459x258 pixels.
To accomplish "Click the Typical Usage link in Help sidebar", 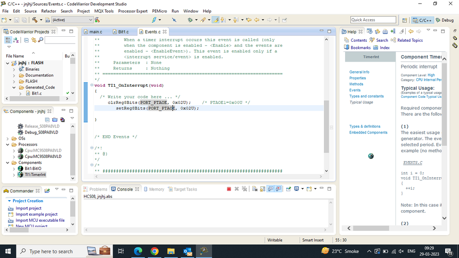I will pos(361,102).
